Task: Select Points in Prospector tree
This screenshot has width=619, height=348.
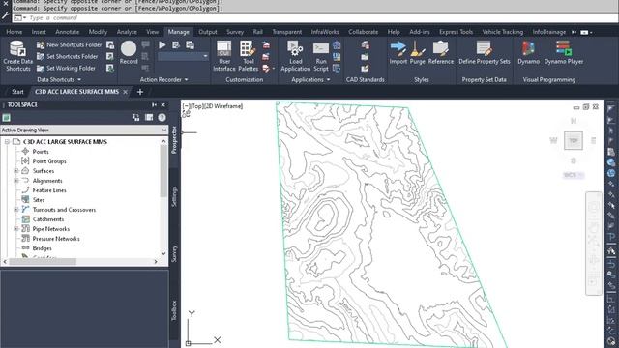Action: click(x=41, y=152)
